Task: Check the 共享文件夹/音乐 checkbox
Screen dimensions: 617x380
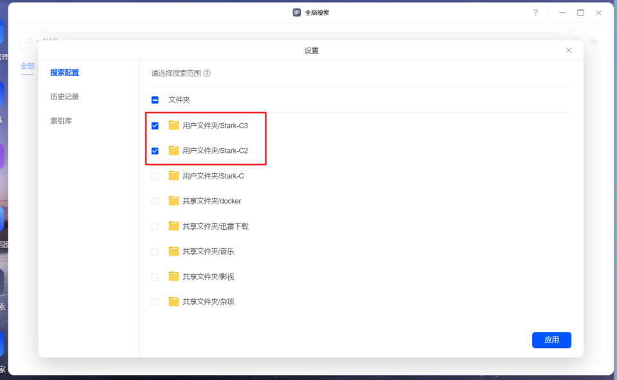Action: tap(155, 252)
